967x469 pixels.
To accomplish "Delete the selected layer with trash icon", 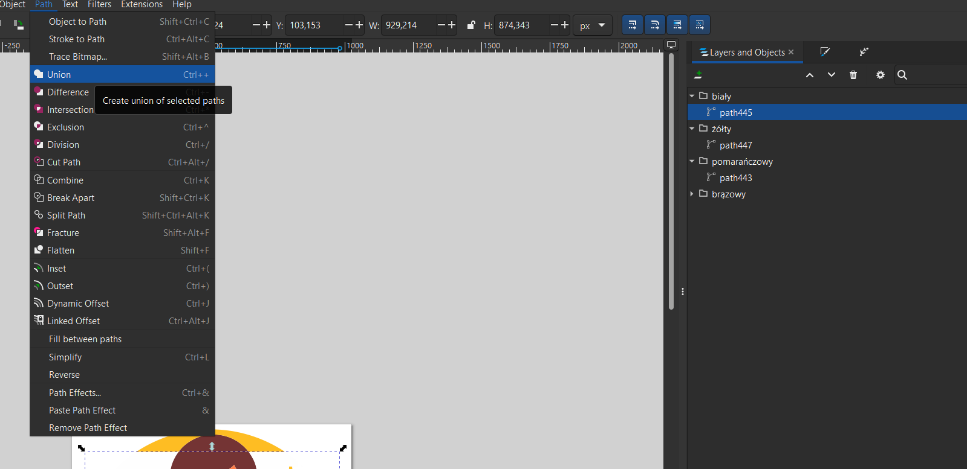I will tap(853, 75).
